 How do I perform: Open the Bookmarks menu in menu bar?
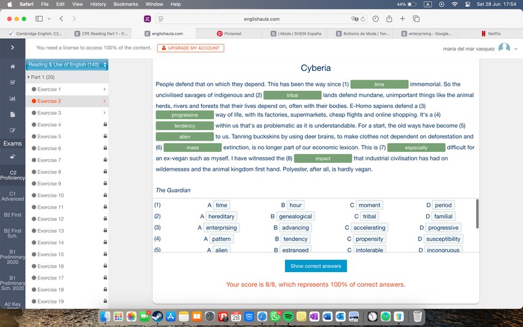point(126,4)
